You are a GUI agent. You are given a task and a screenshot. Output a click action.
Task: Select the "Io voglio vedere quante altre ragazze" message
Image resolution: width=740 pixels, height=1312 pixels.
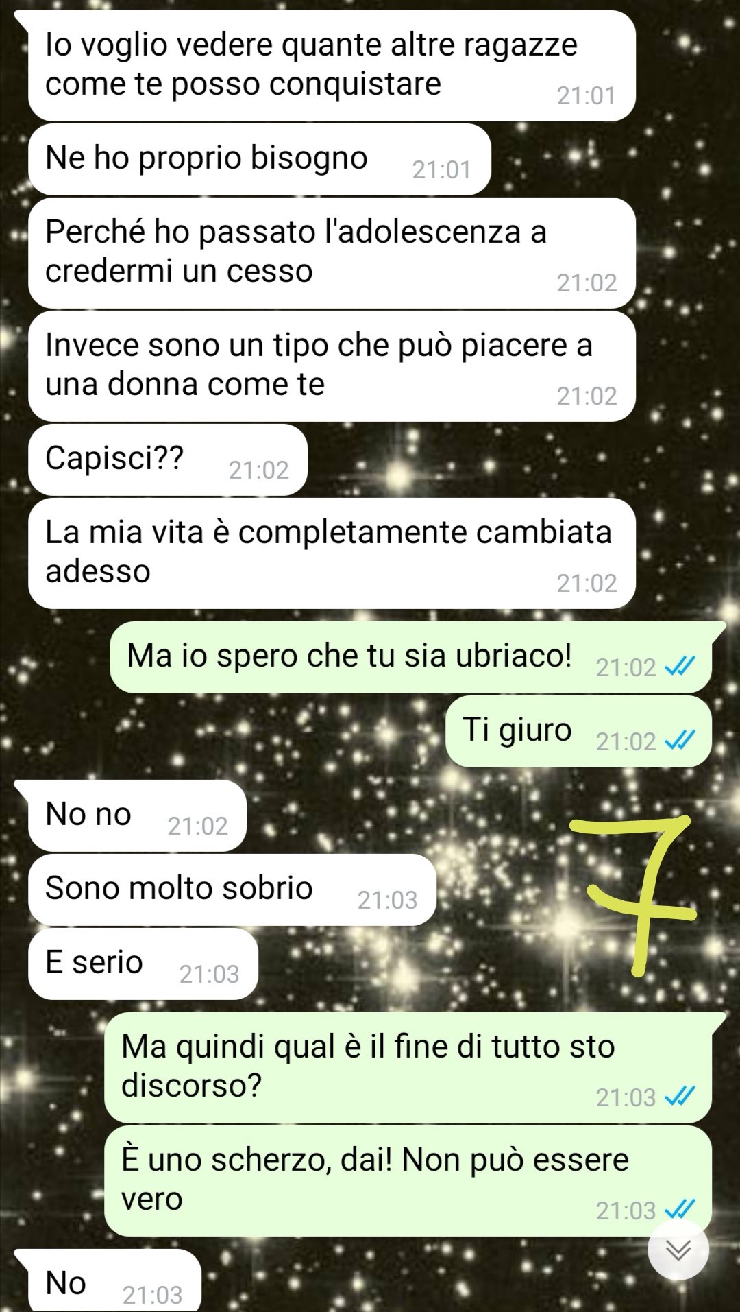click(x=332, y=66)
